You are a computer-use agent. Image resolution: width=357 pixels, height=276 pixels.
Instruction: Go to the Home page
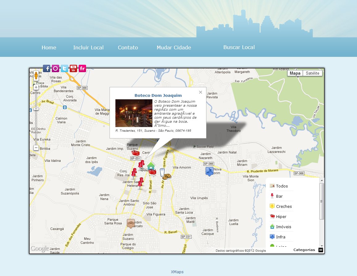coord(49,47)
